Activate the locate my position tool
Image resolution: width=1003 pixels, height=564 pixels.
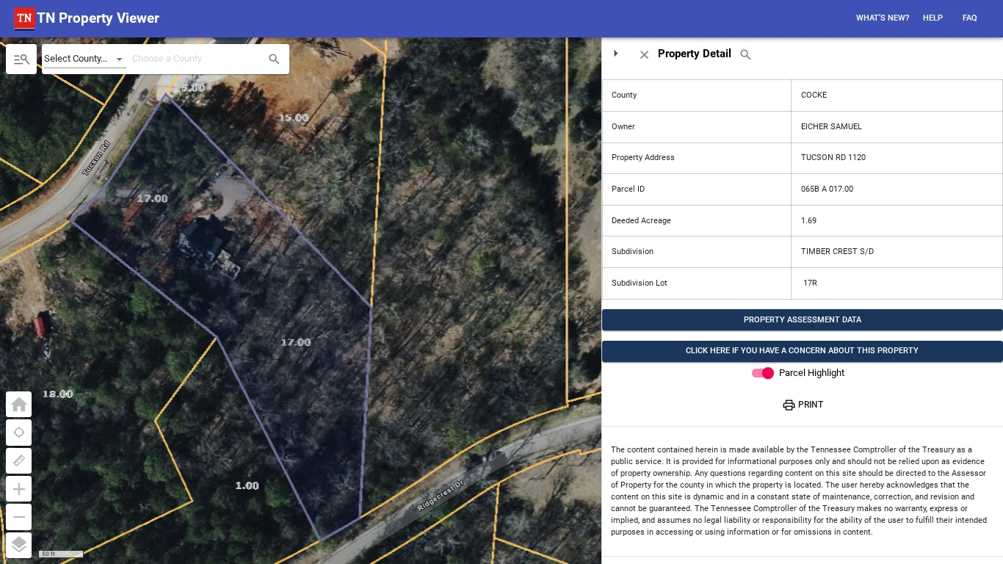[19, 433]
